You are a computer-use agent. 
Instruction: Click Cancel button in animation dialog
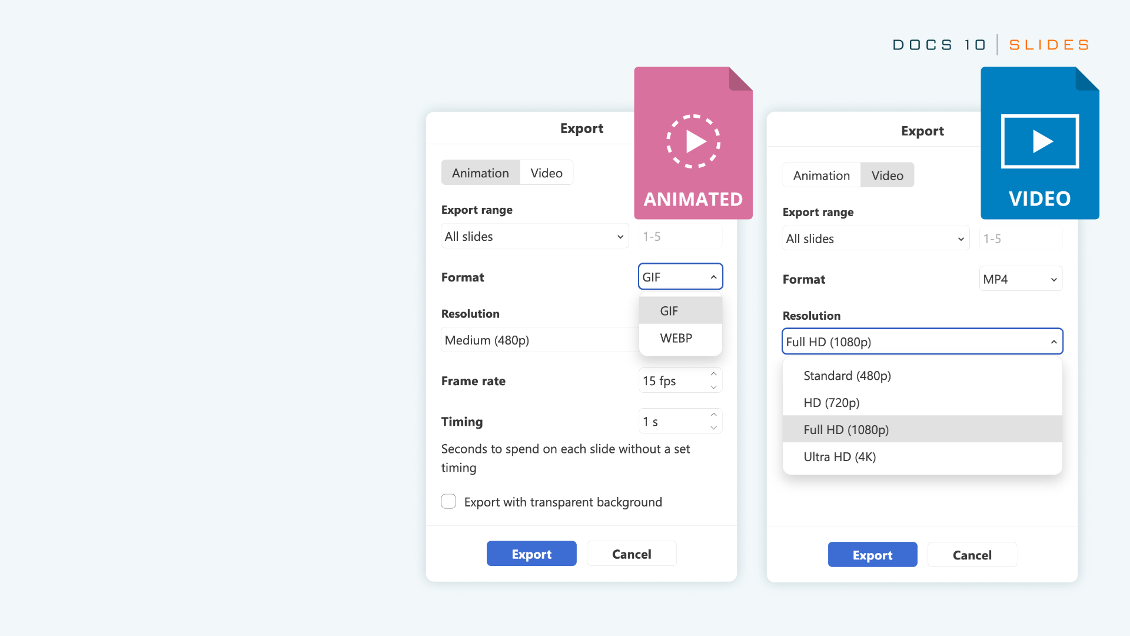click(632, 554)
